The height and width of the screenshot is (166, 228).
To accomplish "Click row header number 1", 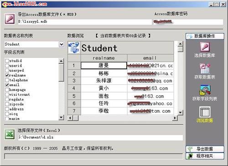I will [x=74, y=66].
